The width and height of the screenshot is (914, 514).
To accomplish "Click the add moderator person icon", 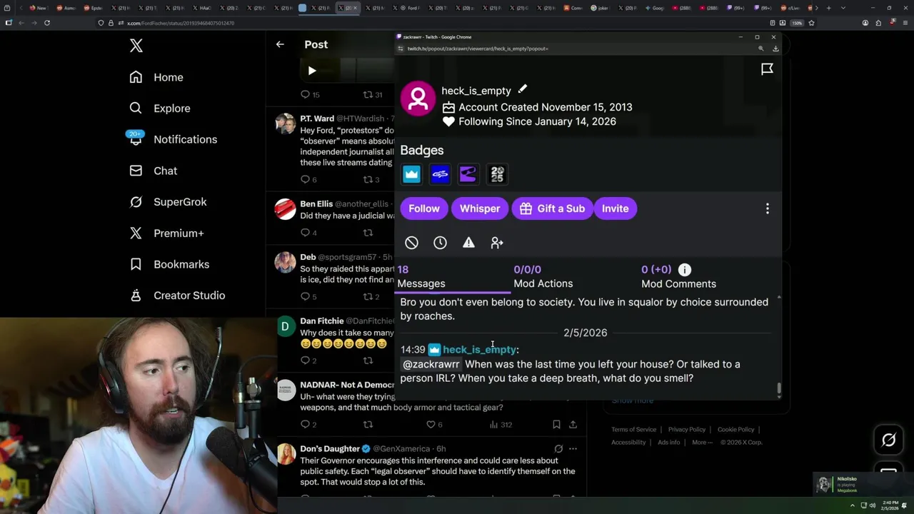I will pos(497,243).
